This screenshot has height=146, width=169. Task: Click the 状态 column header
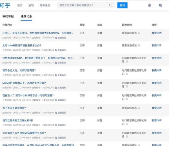pos(100,25)
